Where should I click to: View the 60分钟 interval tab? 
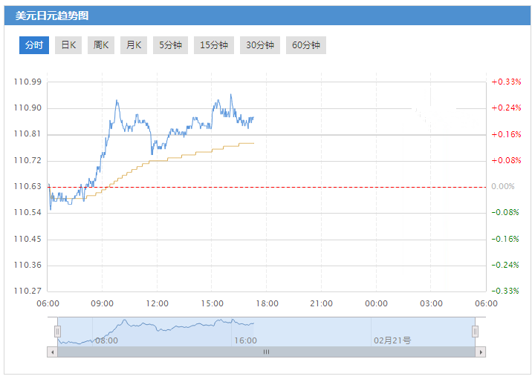(306, 45)
